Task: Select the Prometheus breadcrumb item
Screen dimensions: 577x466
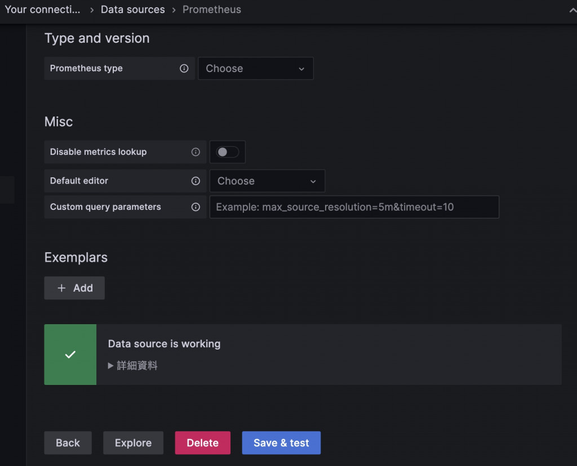Action: (x=212, y=10)
